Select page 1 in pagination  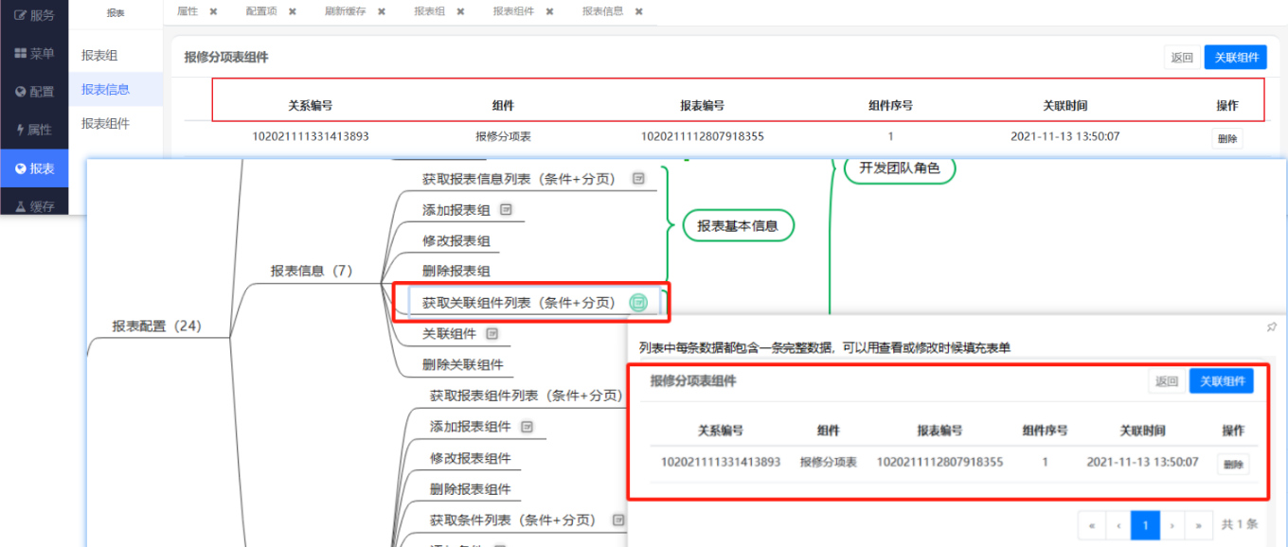pyautogui.click(x=1145, y=524)
